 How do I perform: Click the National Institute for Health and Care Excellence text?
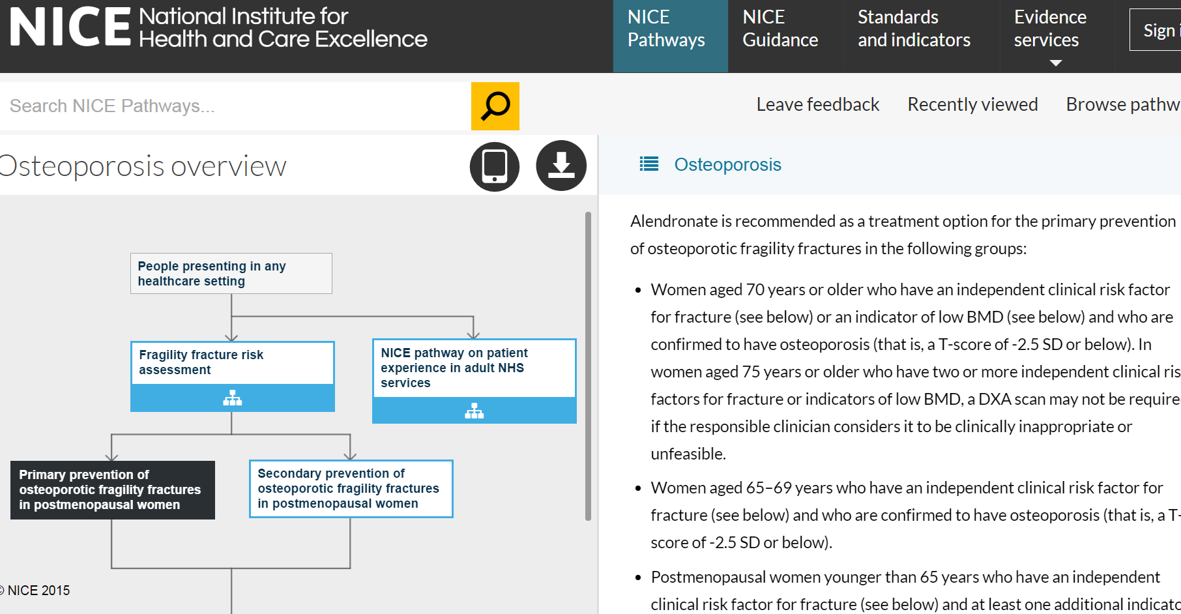click(x=283, y=27)
